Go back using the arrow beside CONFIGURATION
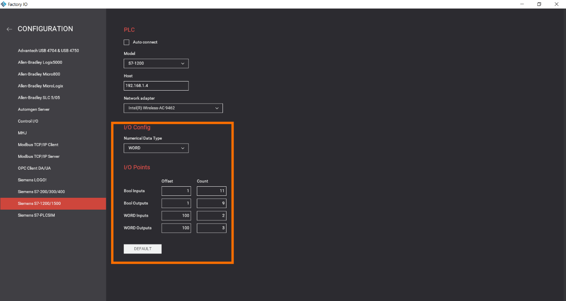Screen dimensions: 566x301 click(9, 29)
